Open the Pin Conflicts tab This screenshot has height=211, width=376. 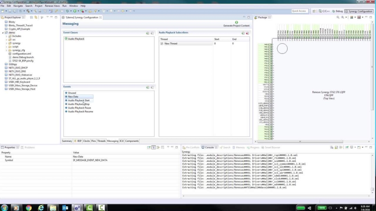pos(191,147)
